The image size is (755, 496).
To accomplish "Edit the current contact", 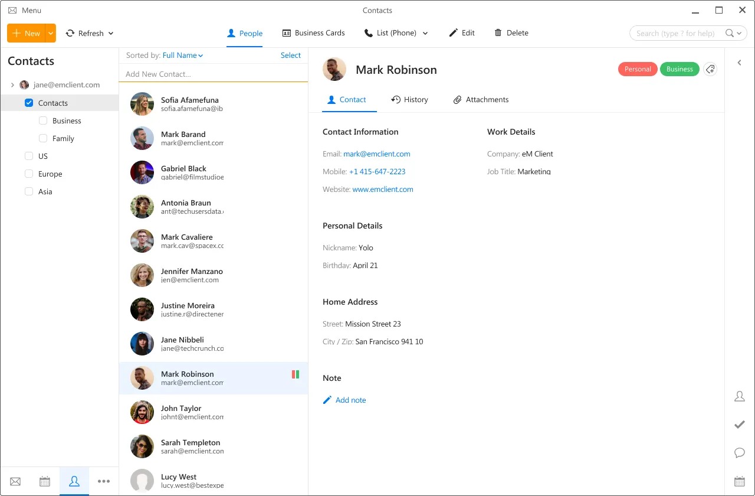I will coord(462,33).
